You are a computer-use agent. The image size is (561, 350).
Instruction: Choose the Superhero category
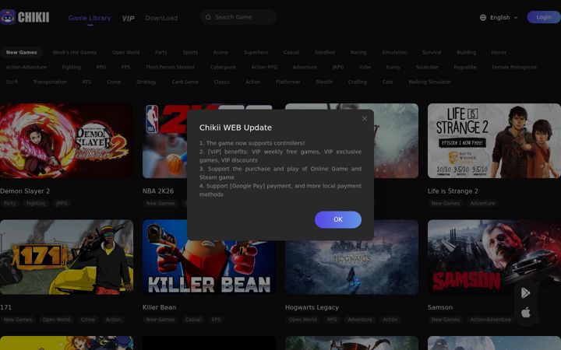click(x=256, y=53)
